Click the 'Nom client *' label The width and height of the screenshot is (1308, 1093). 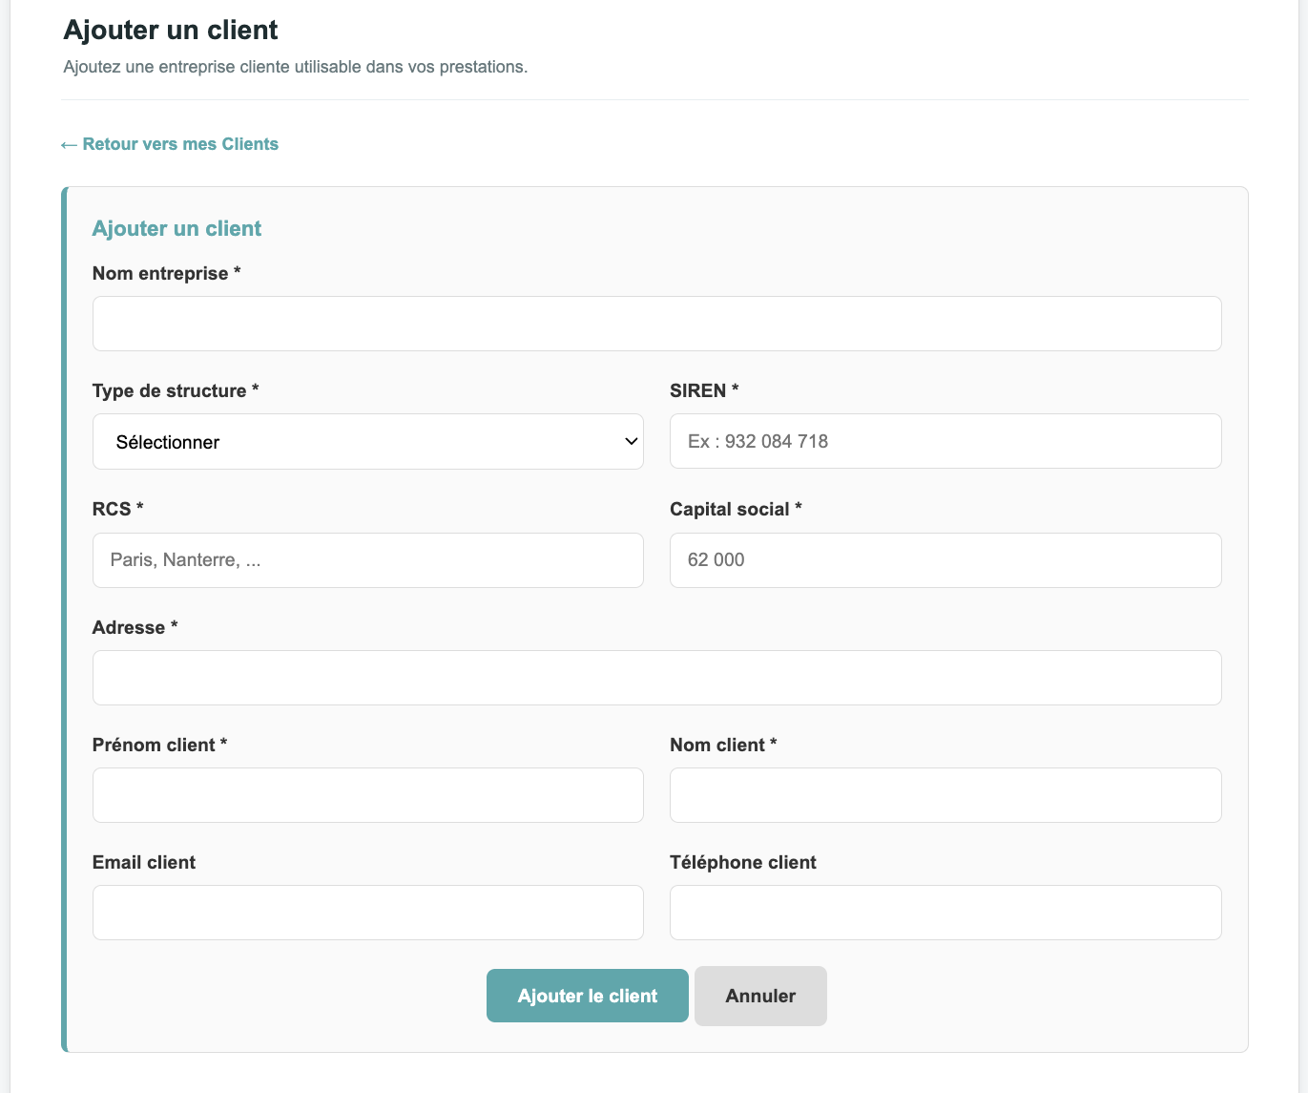pyautogui.click(x=723, y=745)
